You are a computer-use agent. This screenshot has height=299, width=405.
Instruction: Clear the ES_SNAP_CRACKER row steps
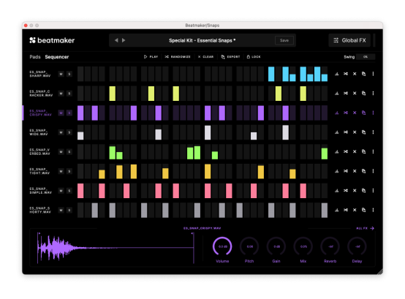(355, 94)
